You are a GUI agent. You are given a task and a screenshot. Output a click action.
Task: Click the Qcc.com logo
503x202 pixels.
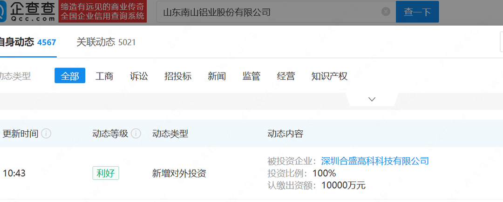click(x=27, y=12)
